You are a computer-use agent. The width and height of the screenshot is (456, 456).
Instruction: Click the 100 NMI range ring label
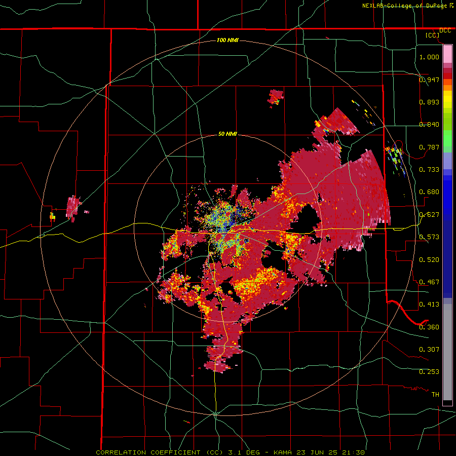227,40
